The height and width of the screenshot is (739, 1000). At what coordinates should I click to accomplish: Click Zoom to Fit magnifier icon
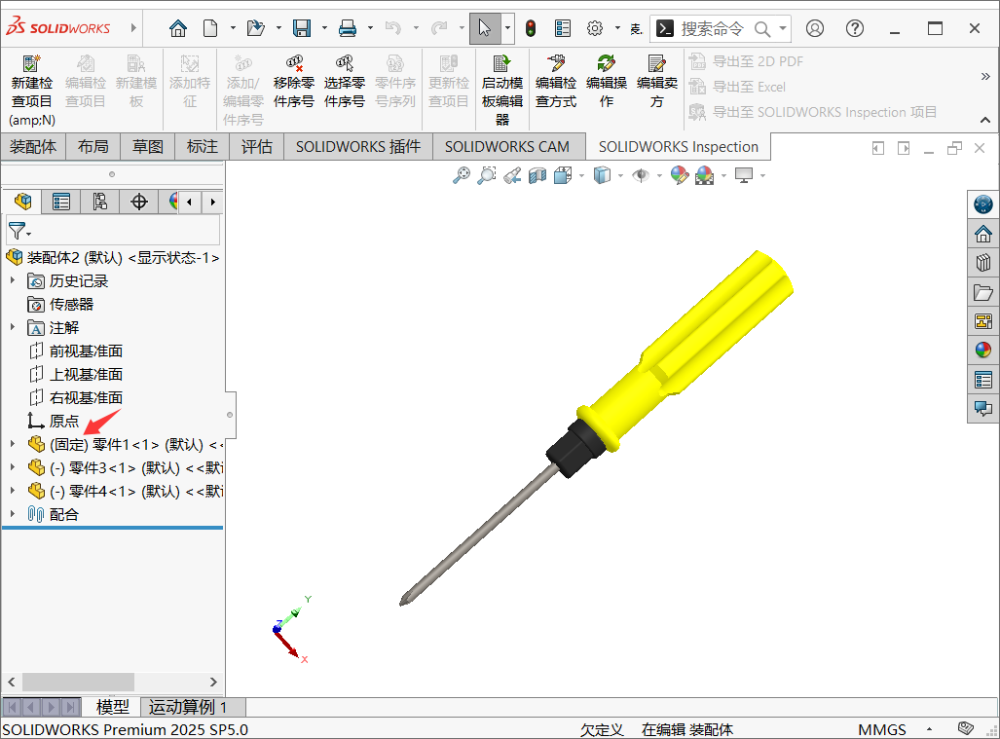click(x=462, y=174)
